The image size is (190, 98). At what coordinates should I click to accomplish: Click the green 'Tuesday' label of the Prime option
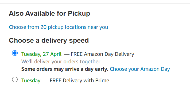[x=31, y=80]
